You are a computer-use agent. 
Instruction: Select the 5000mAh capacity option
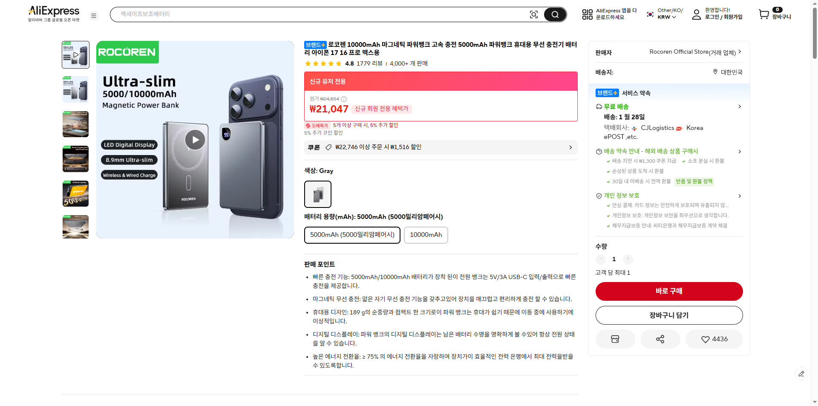[x=352, y=235]
